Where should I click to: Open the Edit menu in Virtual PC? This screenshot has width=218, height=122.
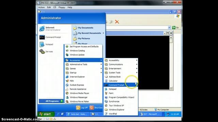49,7
